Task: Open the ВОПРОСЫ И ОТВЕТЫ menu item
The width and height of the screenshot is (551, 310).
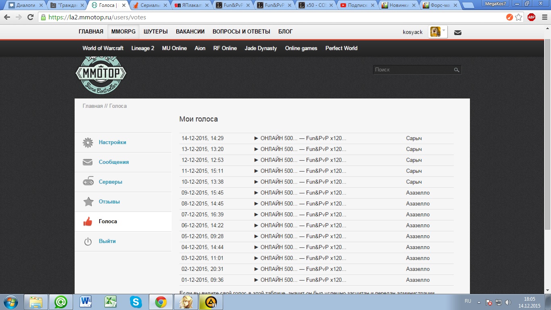Action: tap(241, 31)
